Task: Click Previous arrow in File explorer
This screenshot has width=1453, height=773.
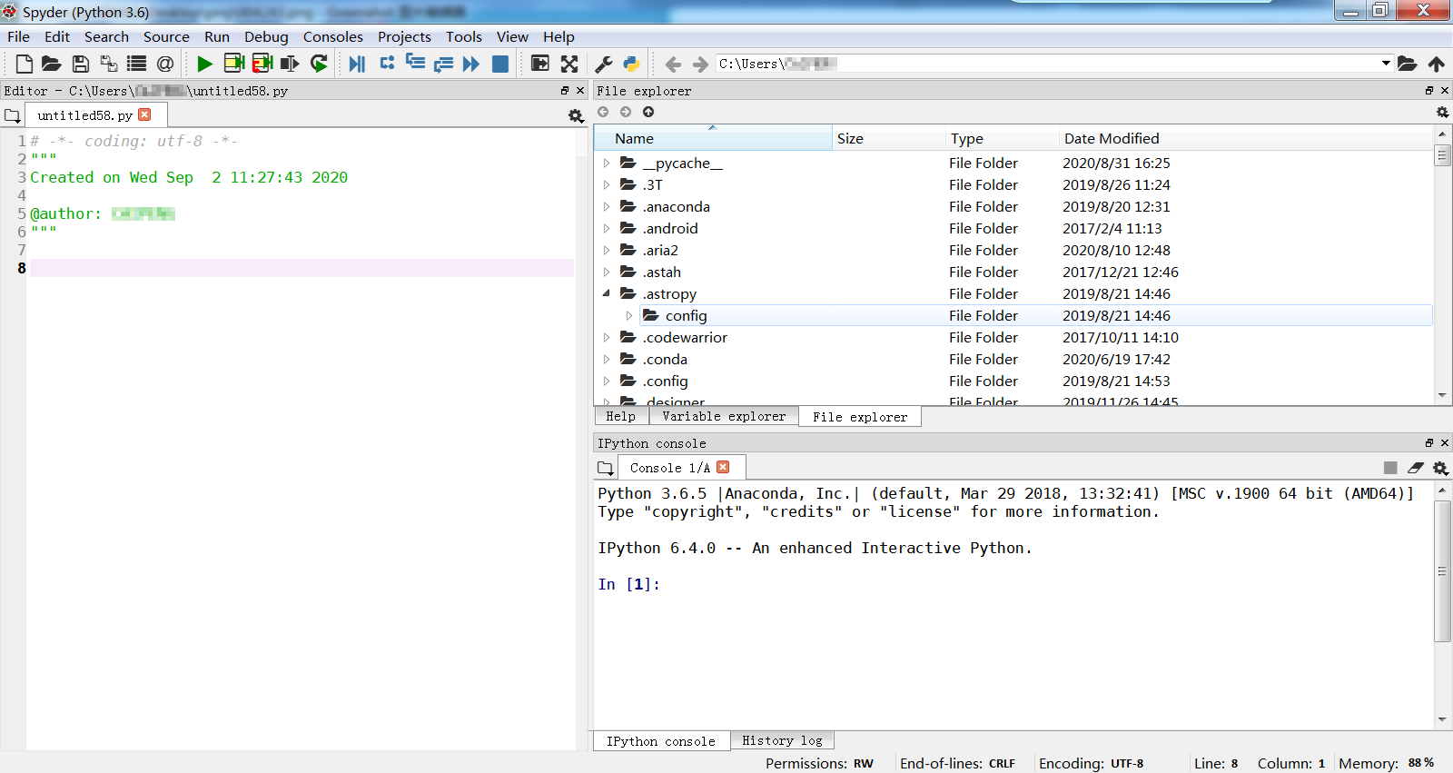Action: 603,112
